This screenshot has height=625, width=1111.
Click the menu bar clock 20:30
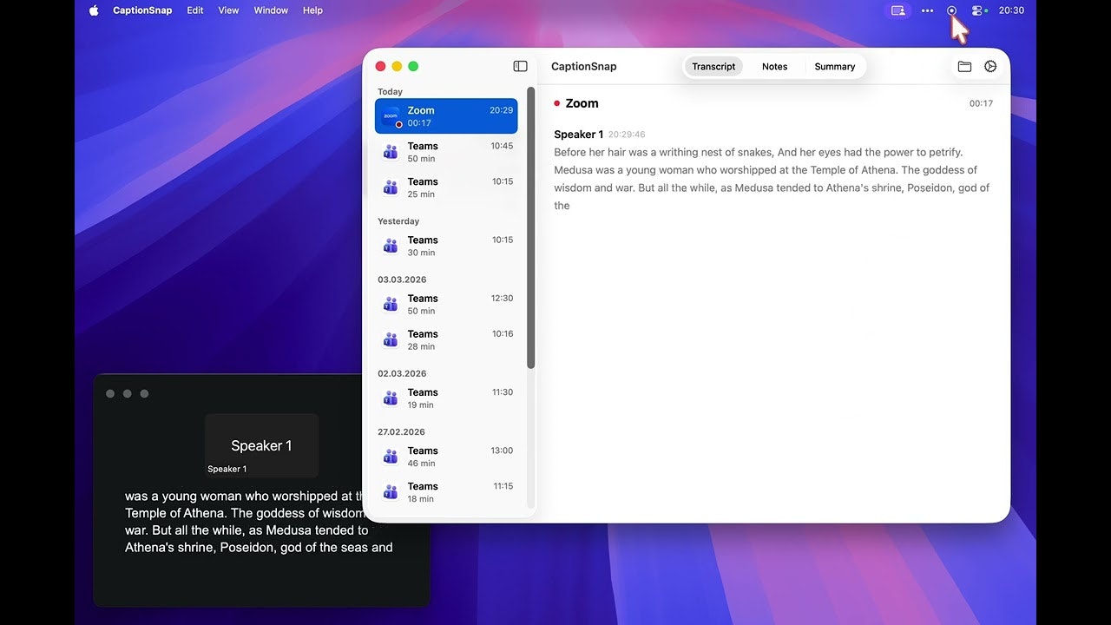(x=1011, y=10)
